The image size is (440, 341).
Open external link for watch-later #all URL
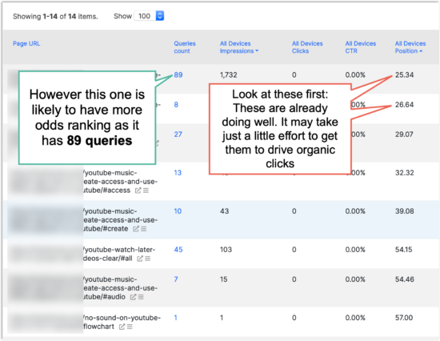pyautogui.click(x=140, y=259)
